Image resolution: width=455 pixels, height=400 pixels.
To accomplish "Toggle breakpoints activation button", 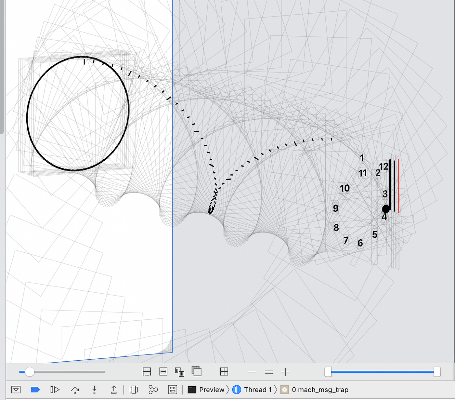I will 35,390.
